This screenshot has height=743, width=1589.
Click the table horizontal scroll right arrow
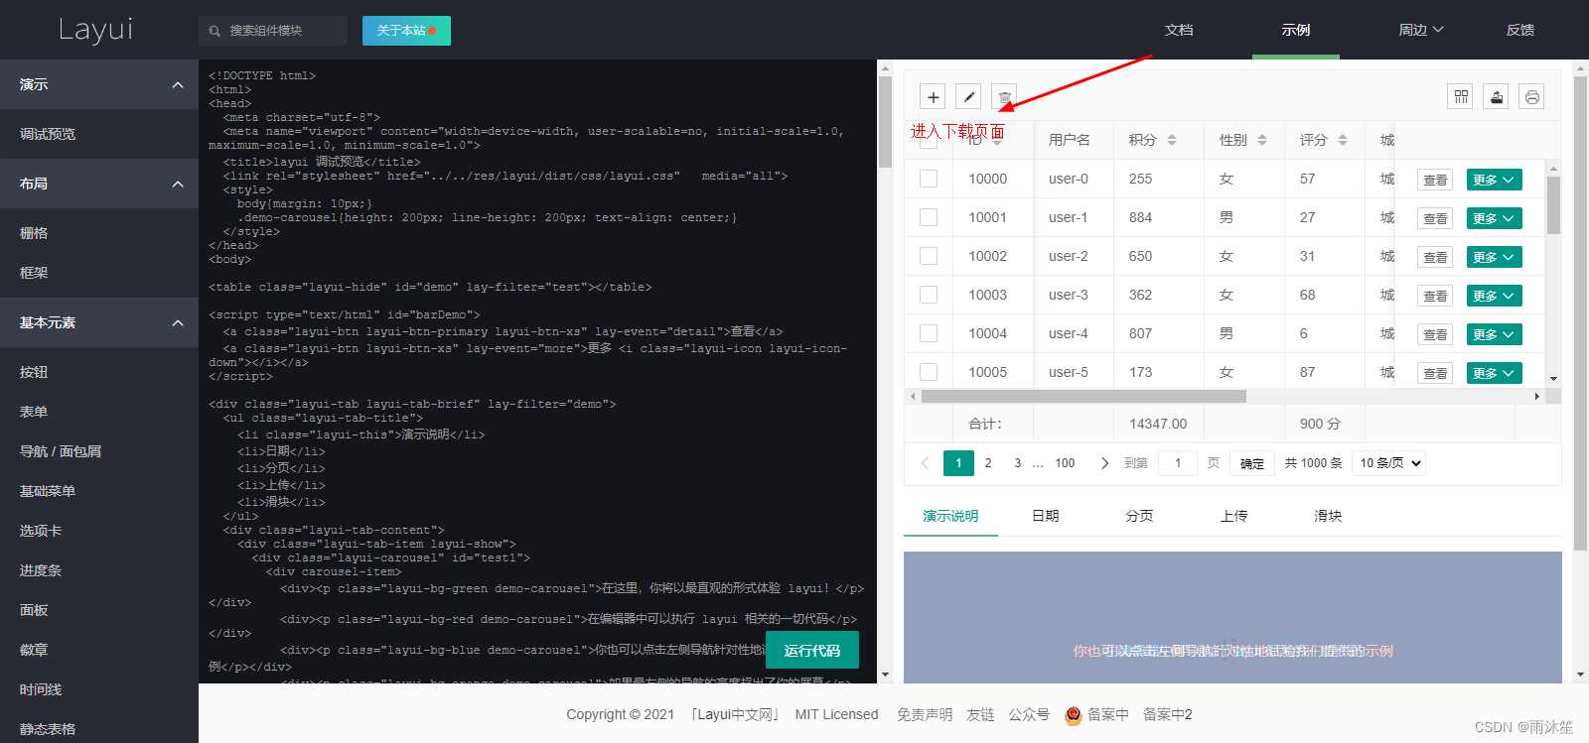1537,396
